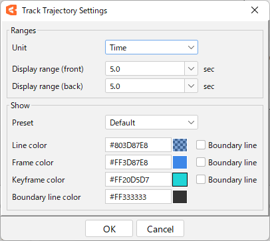Click the orange app logo icon
270x241 pixels.
[x=11, y=10]
